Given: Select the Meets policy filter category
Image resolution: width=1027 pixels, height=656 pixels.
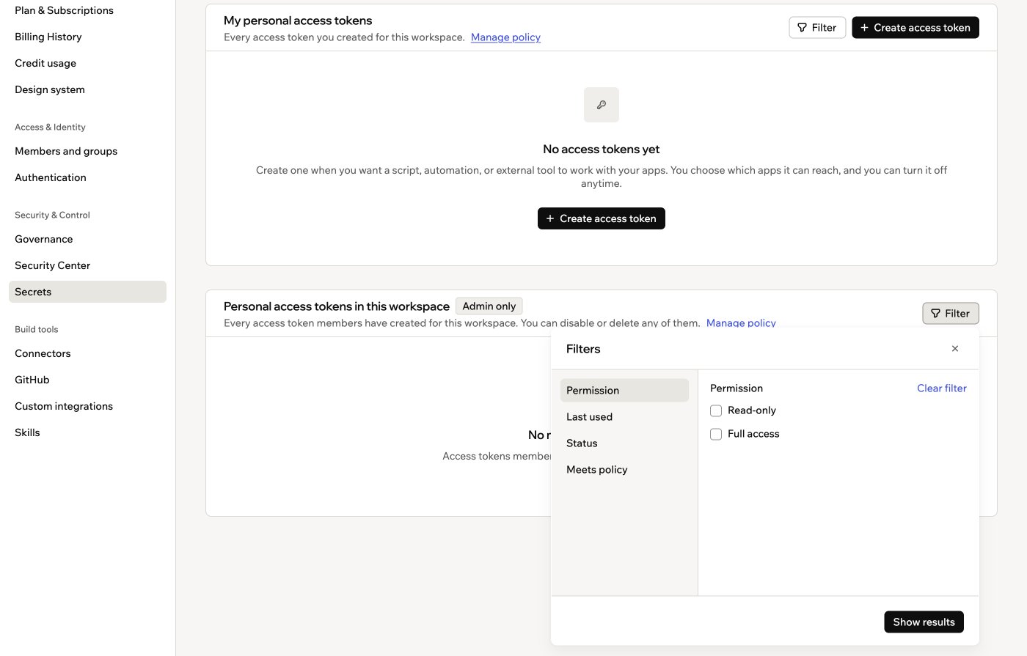Looking at the screenshot, I should (x=624, y=469).
